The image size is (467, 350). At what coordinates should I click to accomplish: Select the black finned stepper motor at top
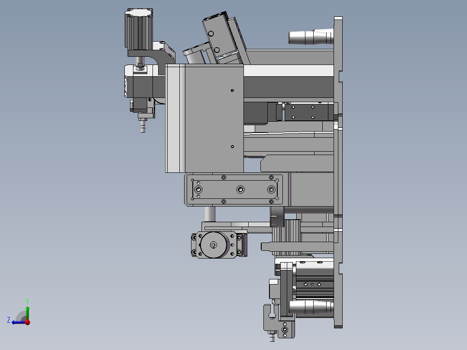coord(139,29)
